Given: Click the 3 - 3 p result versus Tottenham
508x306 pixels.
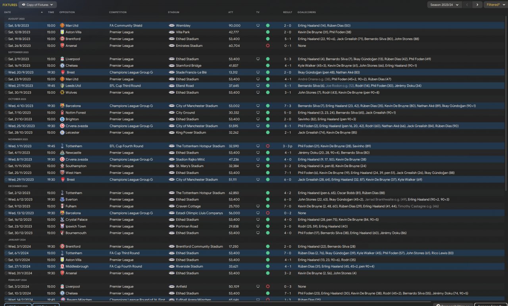Looking at the screenshot, I should click(x=287, y=146).
